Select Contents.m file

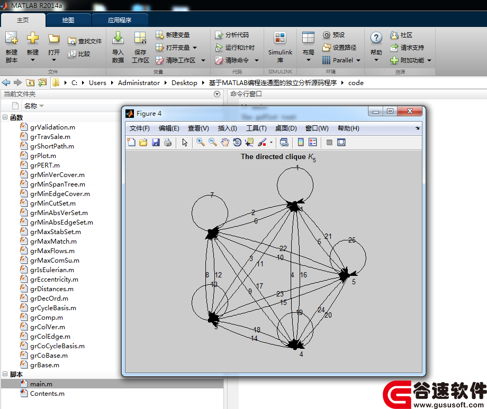pos(47,394)
